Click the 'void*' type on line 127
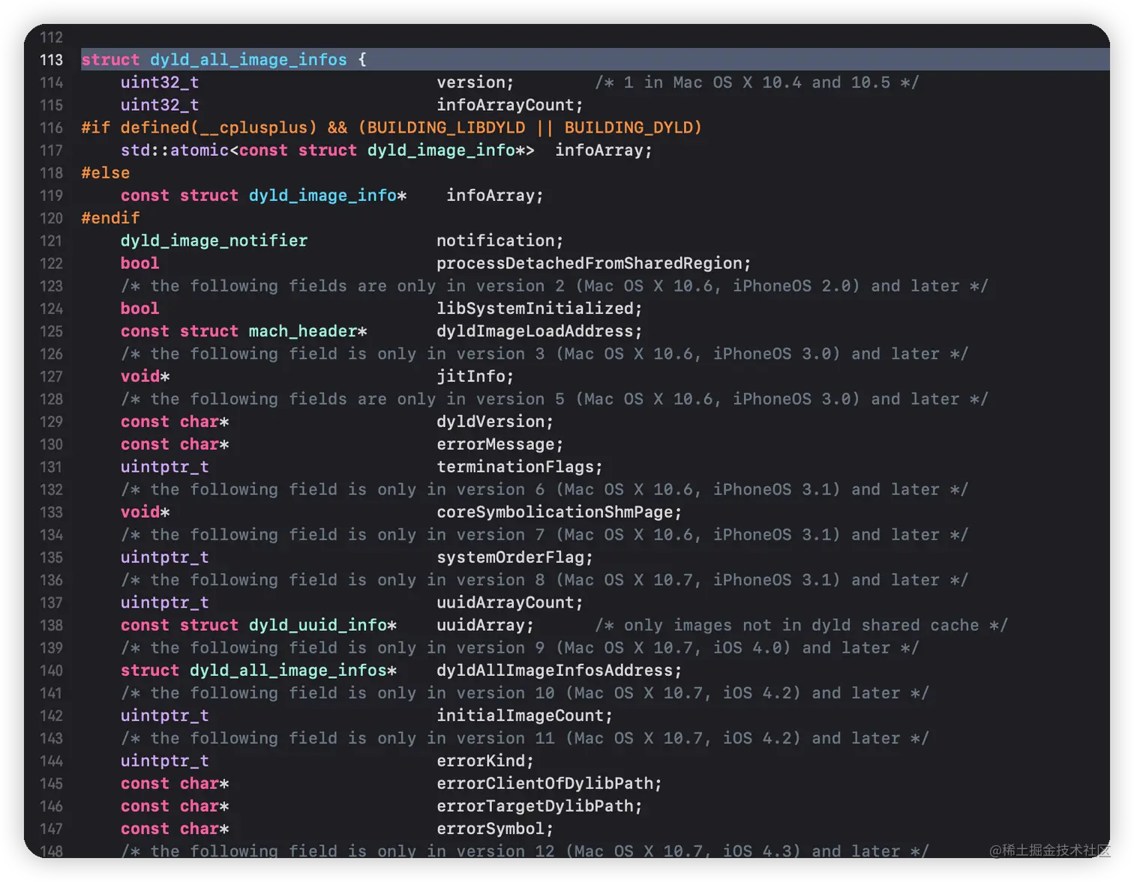1134x882 pixels. [x=145, y=376]
